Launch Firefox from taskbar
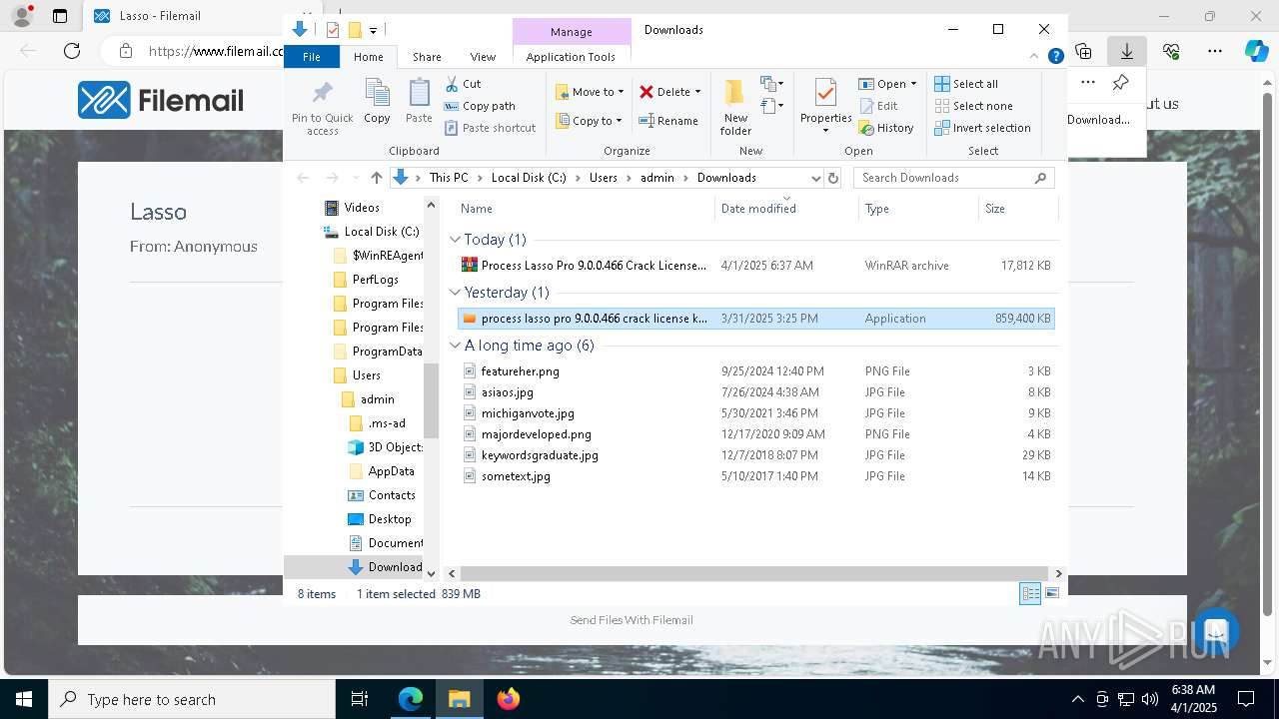This screenshot has width=1279, height=719. (x=509, y=699)
